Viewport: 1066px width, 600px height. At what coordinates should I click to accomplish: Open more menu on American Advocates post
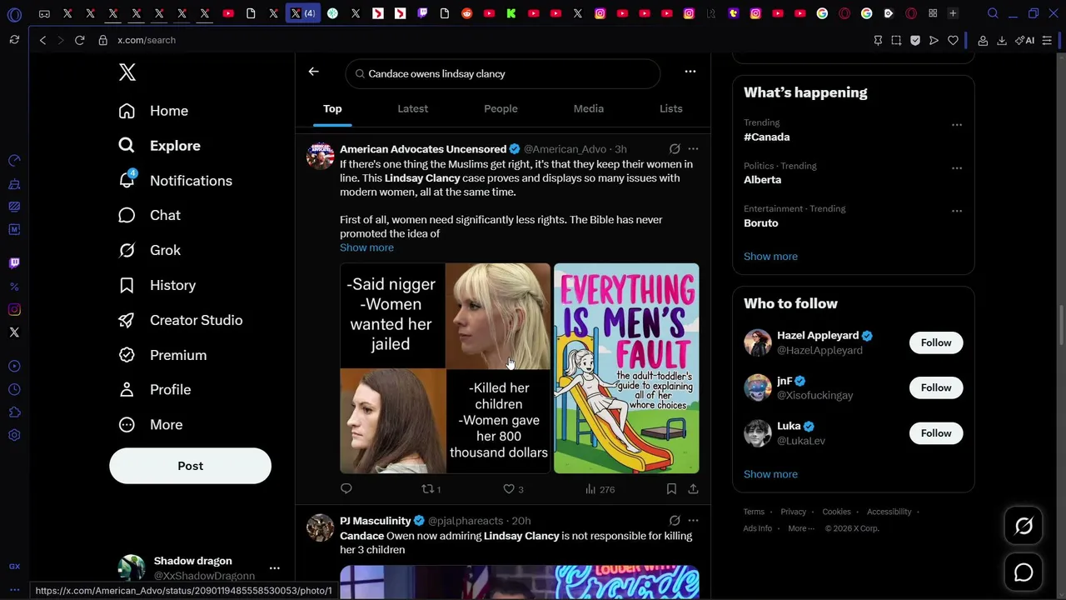(693, 148)
